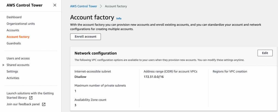
Task: Expand the Shared accounts arrow
Action: coord(3,65)
